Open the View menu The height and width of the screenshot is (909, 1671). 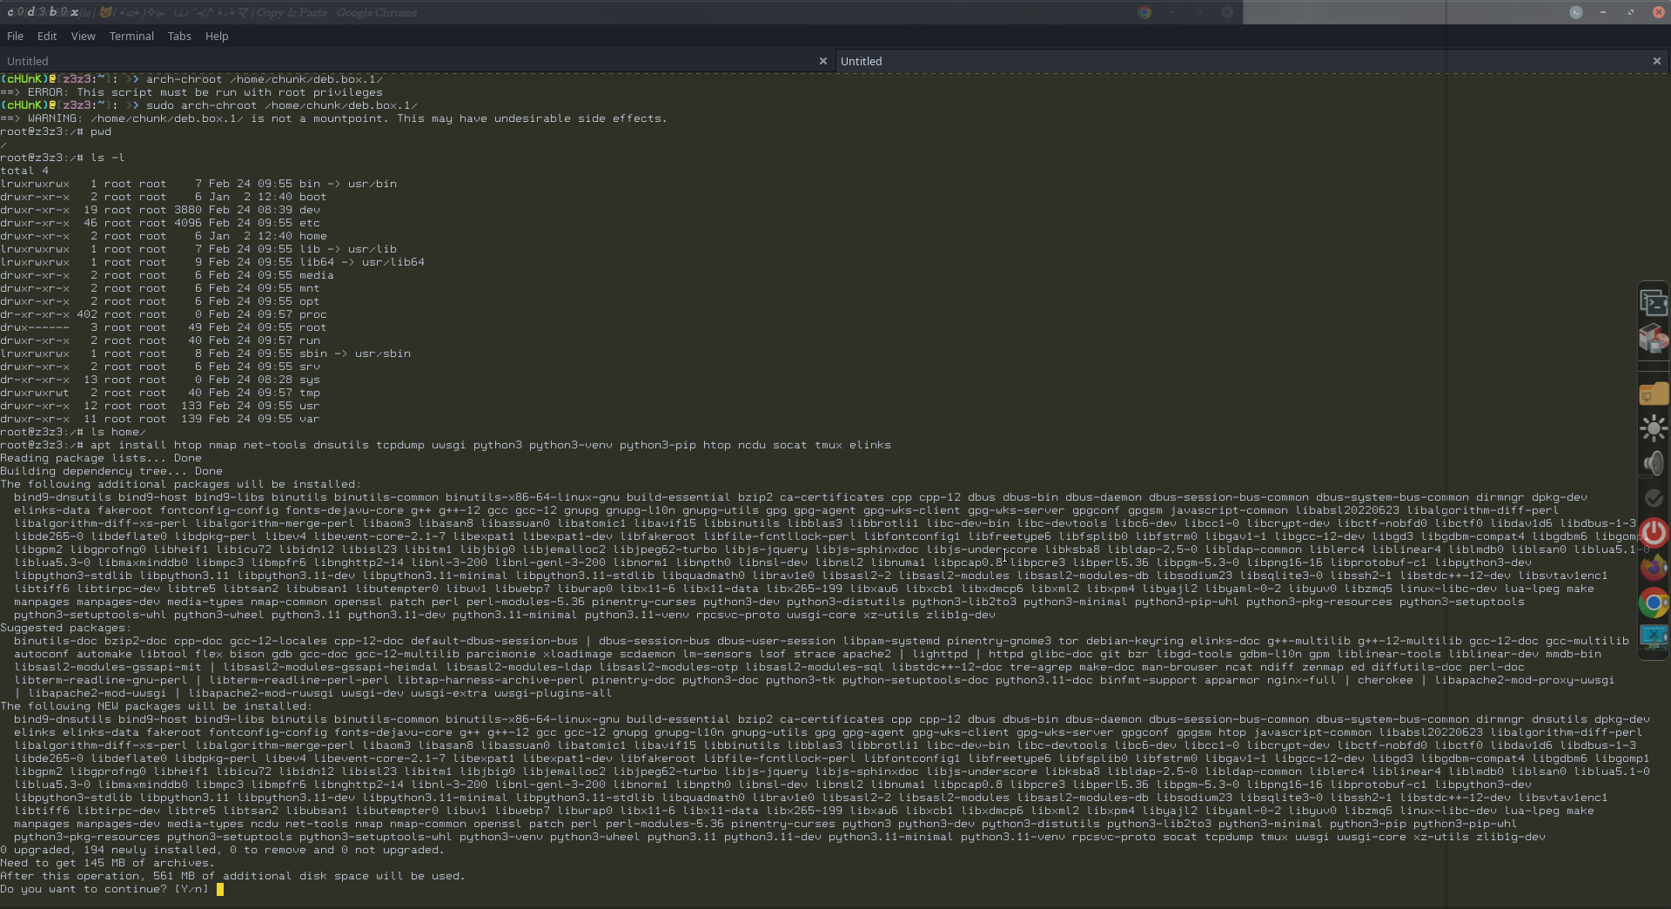tap(83, 37)
